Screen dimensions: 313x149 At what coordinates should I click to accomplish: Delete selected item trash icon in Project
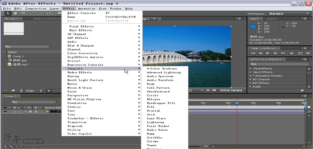point(41,91)
